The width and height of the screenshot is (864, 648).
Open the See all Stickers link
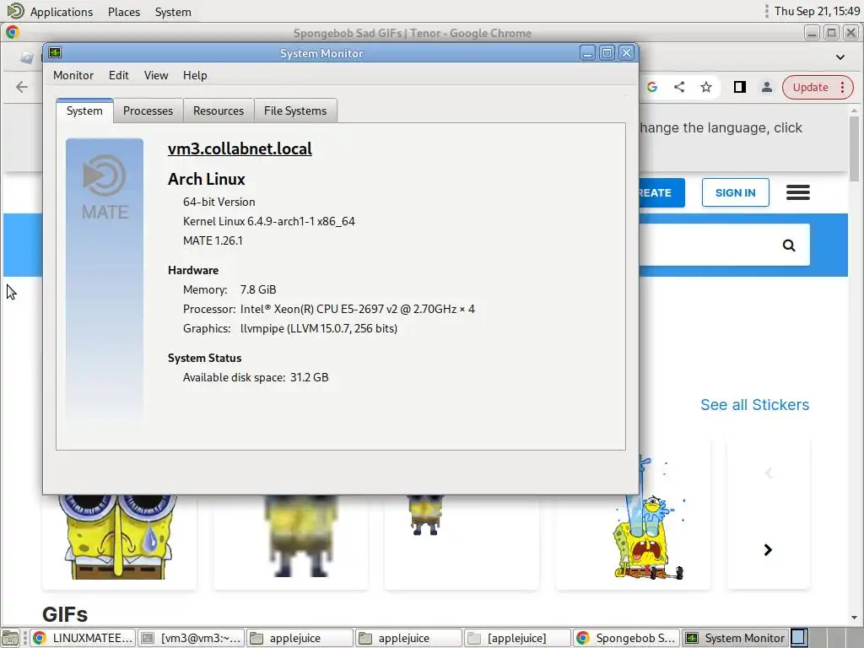click(x=754, y=405)
